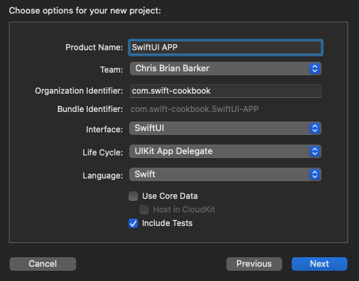Click into the Organization Identifier field
359x281 pixels.
point(226,91)
